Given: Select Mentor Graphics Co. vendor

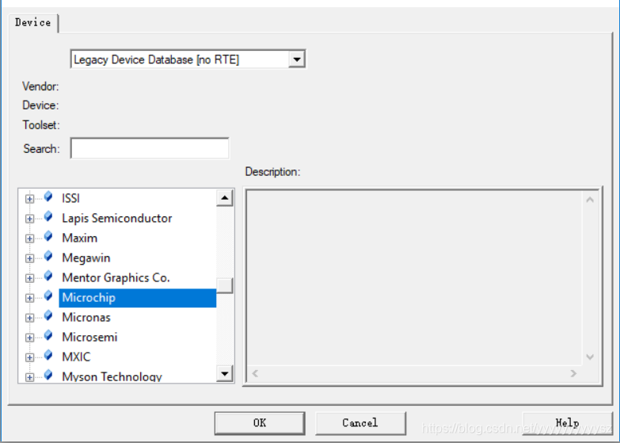Looking at the screenshot, I should coord(116,278).
